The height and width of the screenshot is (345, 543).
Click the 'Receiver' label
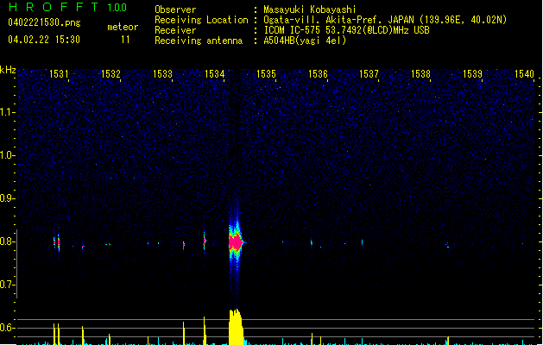point(175,30)
